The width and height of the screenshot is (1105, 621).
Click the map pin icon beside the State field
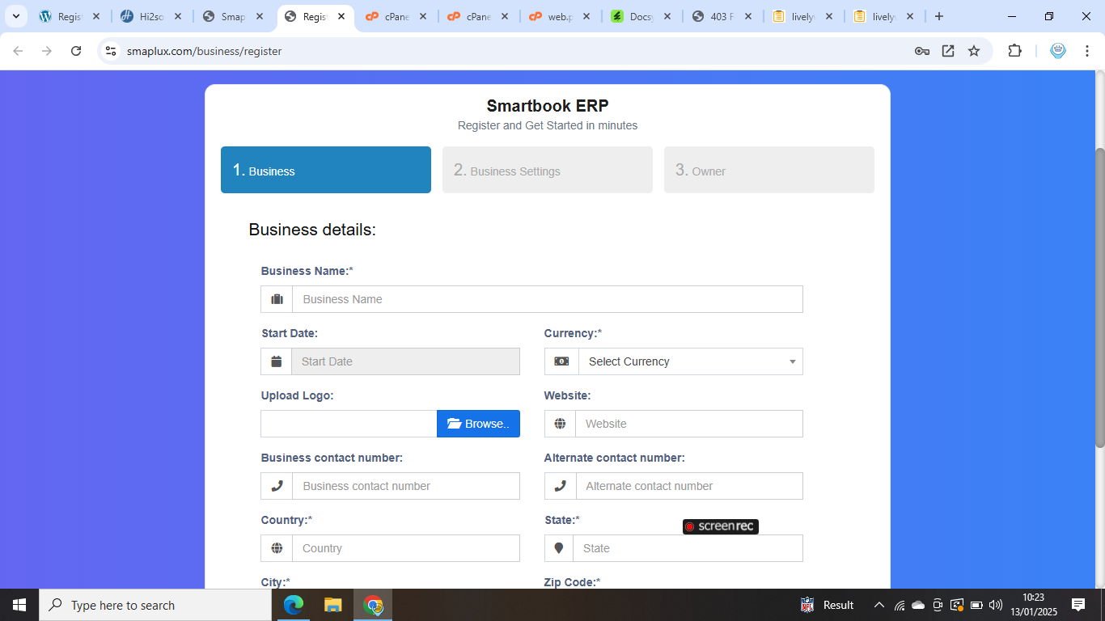click(x=558, y=548)
